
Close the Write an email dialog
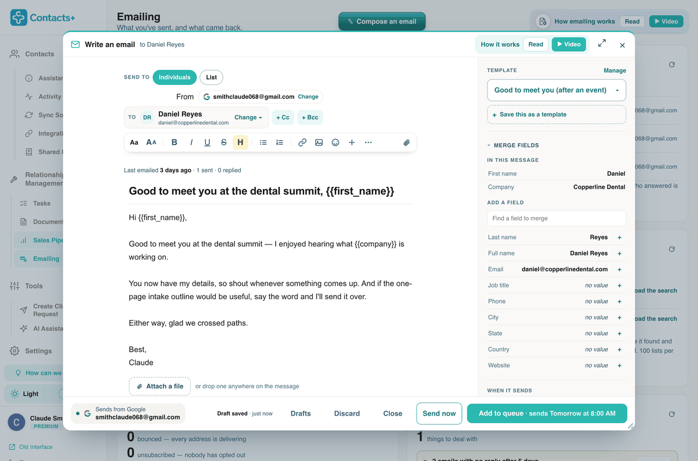(622, 45)
